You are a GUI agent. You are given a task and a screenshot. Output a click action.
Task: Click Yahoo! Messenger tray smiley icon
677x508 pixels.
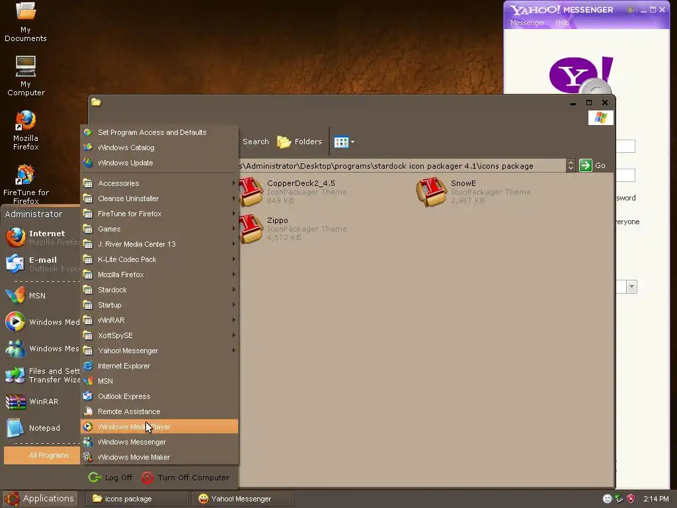point(607,499)
